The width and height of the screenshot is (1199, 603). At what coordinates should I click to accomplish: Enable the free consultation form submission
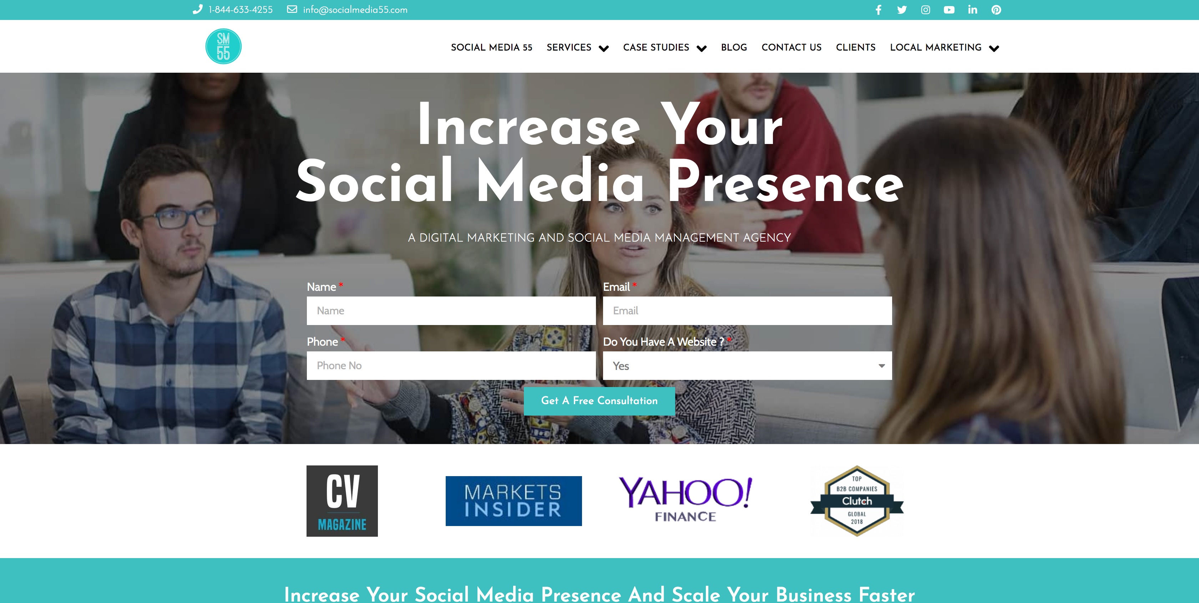pyautogui.click(x=599, y=400)
